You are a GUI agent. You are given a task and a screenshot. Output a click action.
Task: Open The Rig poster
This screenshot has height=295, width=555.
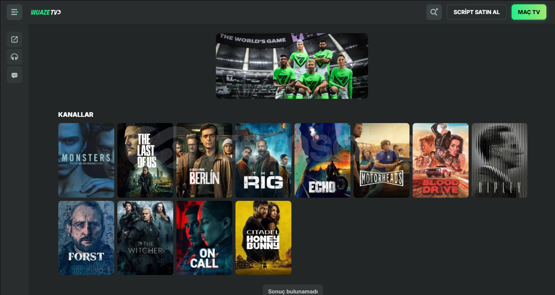263,160
